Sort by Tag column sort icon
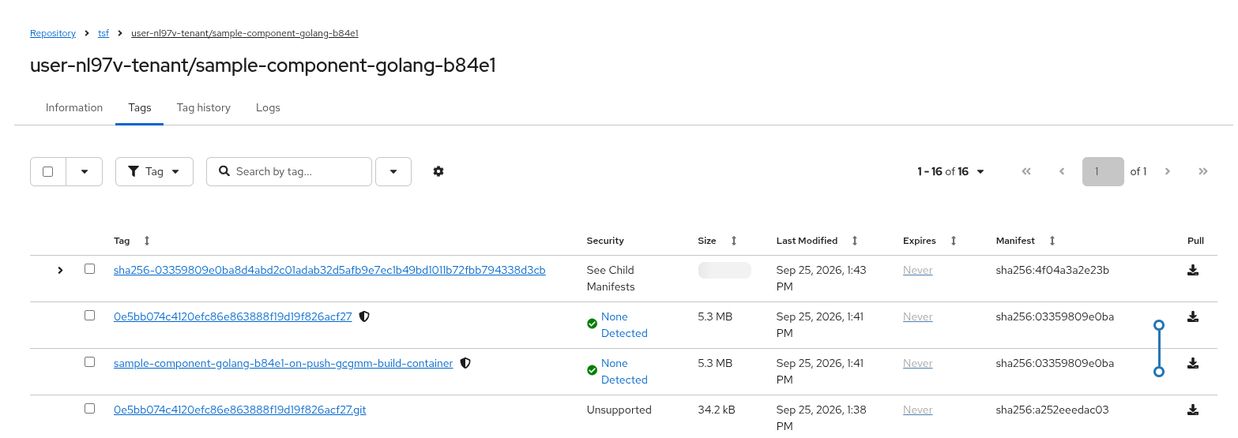This screenshot has width=1238, height=438. pyautogui.click(x=146, y=241)
